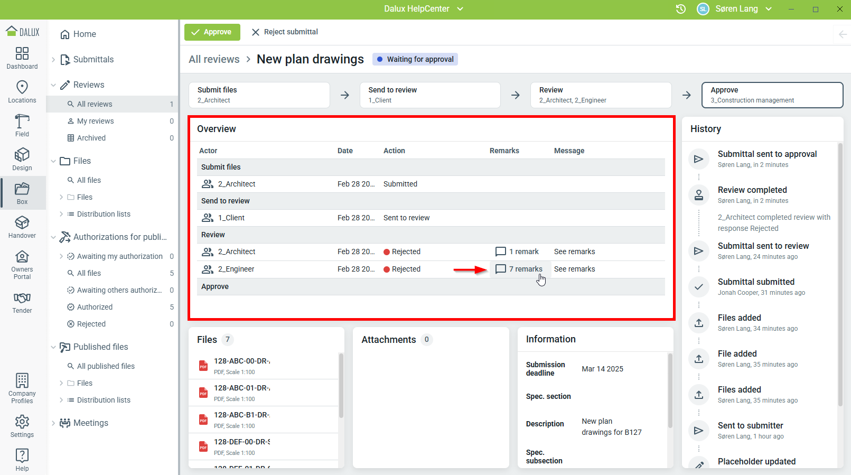Navigate back to All reviews breadcrumb
The image size is (851, 475).
point(214,59)
